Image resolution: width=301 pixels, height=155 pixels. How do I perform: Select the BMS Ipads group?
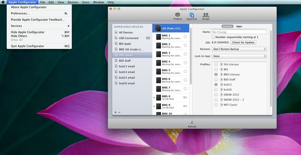click(132, 55)
